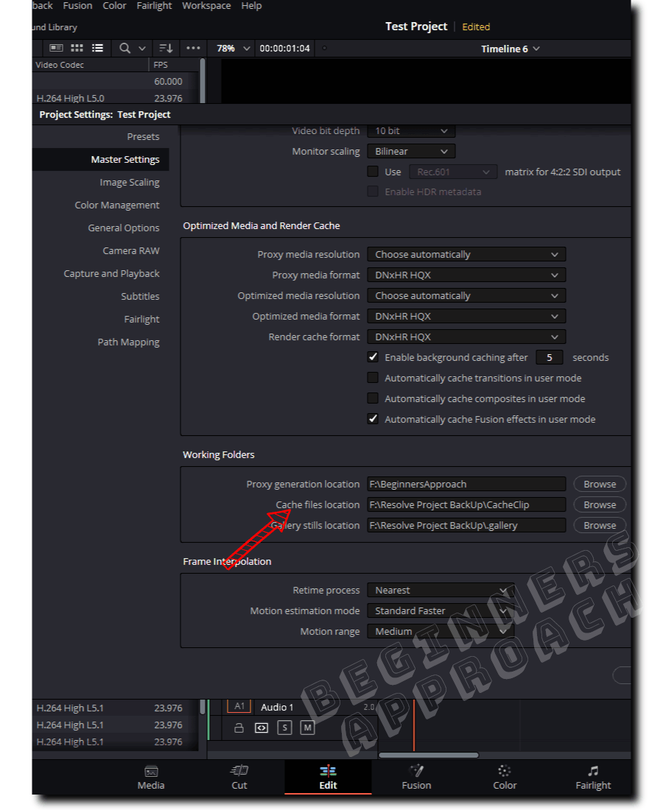Screen dimensions: 663x810
Task: Select Color Management category
Action: 117,205
